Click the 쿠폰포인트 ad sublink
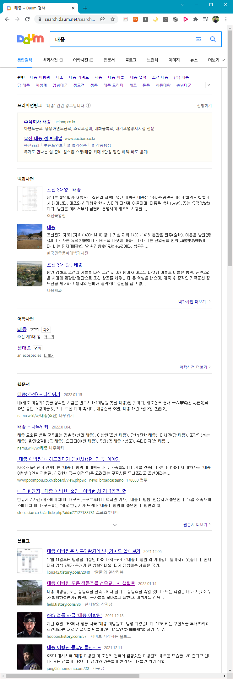Image resolution: width=233 pixels, height=679 pixels. tap(53, 145)
